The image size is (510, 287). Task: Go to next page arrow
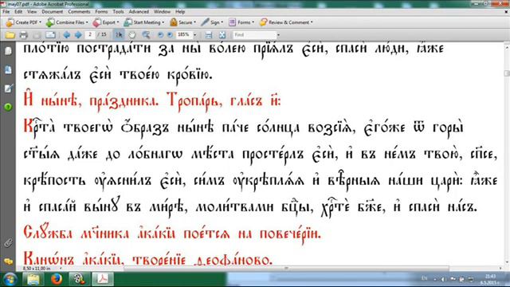click(x=78, y=35)
